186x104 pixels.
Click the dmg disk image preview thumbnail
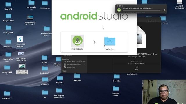coord(141,37)
